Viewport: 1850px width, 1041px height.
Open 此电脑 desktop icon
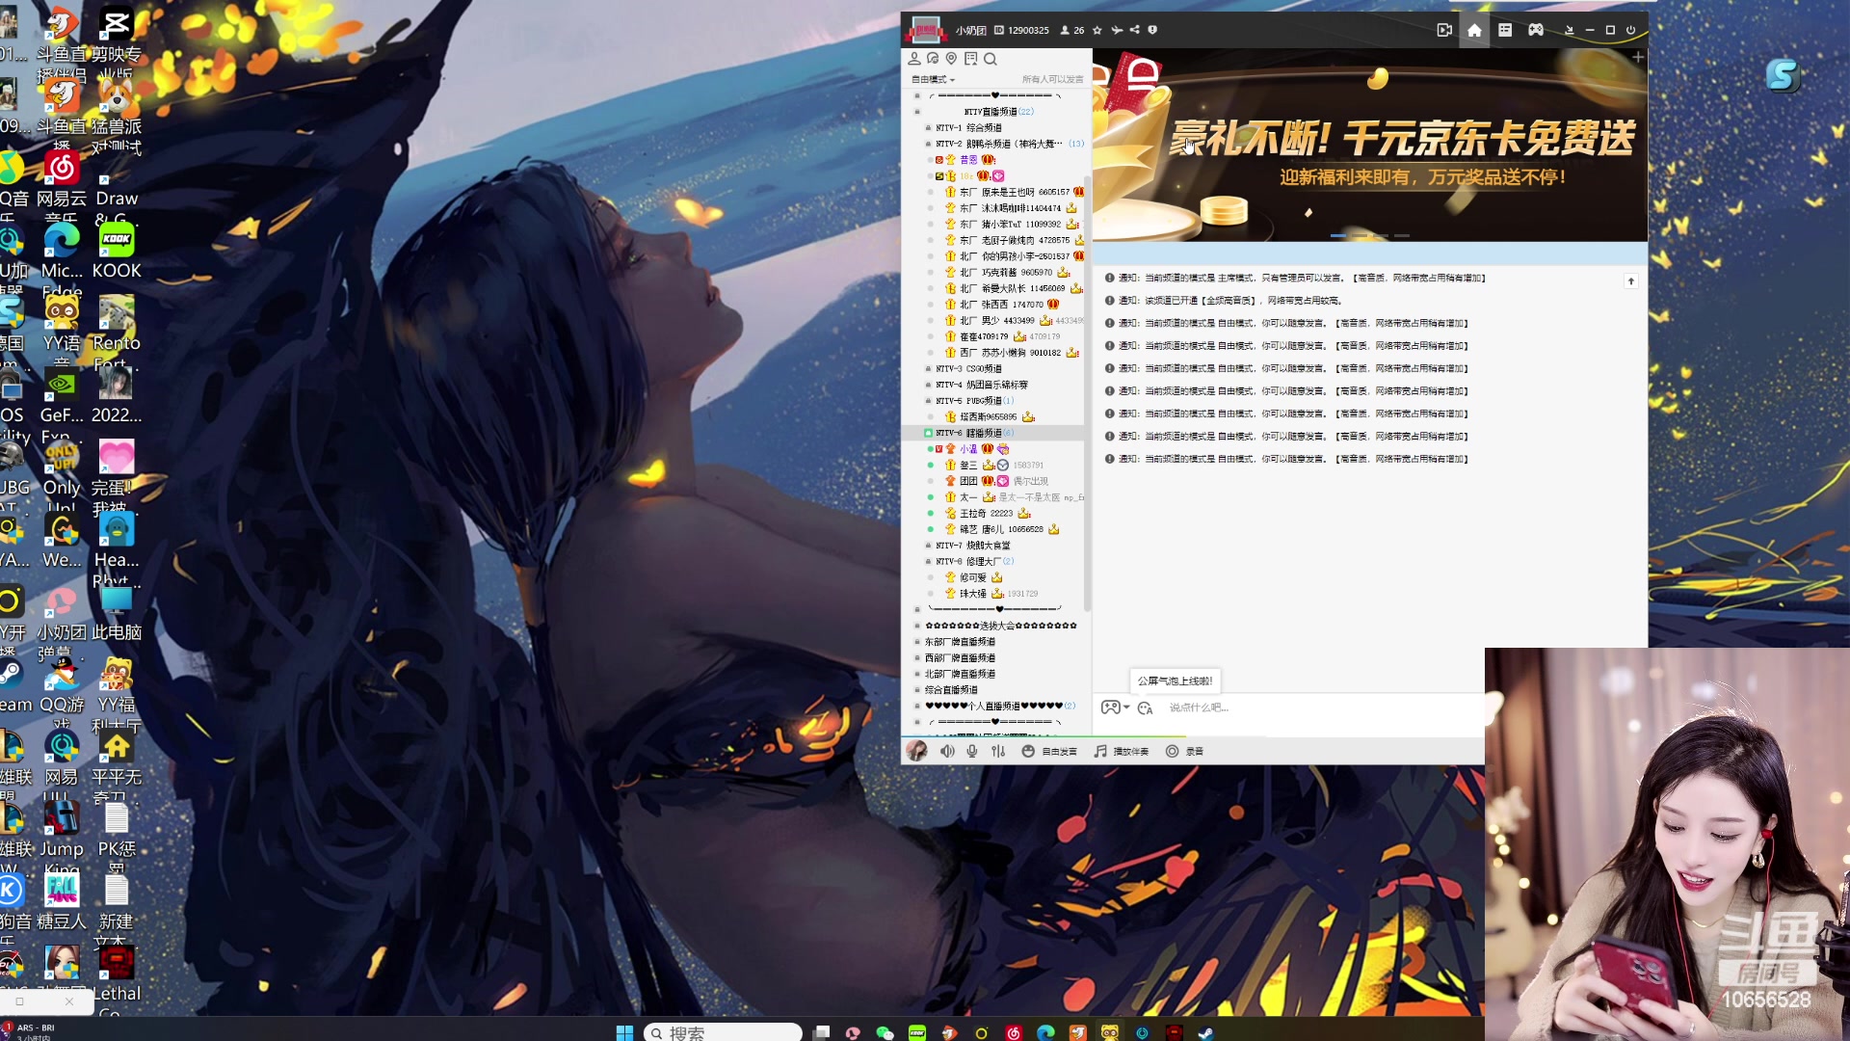pos(117,614)
